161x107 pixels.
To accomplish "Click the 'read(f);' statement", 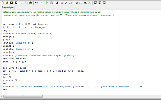I will (x=8, y=46).
